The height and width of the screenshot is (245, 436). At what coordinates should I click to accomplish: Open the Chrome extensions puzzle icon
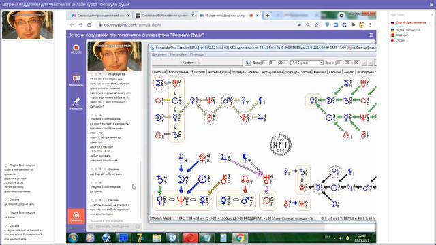coord(353,25)
